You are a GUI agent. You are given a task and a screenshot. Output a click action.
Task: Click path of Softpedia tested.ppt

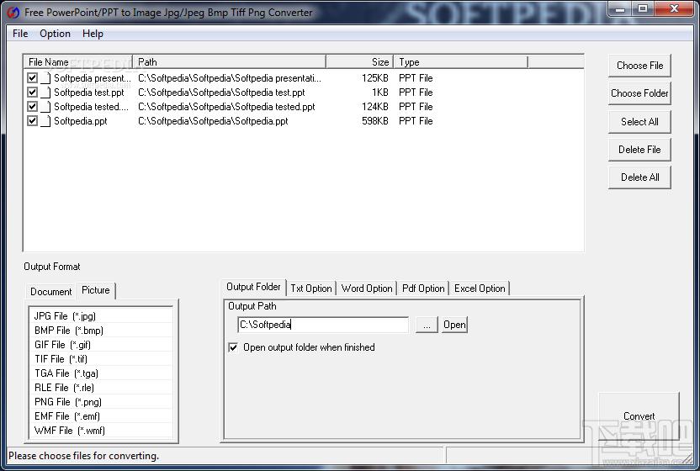tap(226, 107)
